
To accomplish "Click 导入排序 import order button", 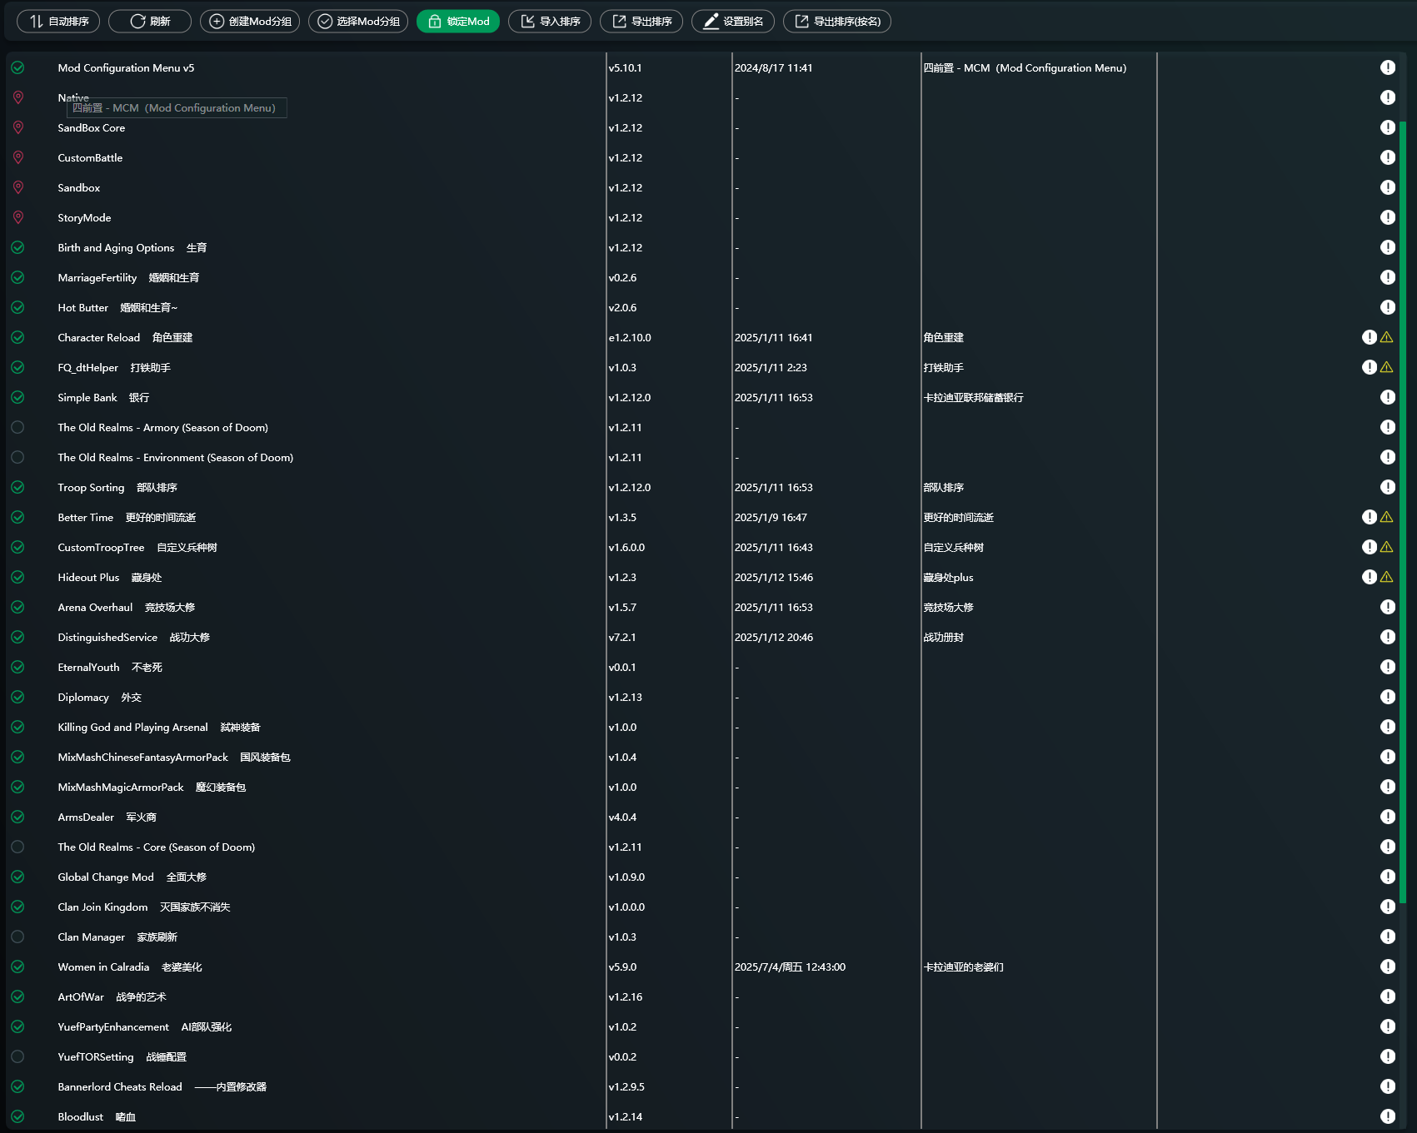I will 550,22.
